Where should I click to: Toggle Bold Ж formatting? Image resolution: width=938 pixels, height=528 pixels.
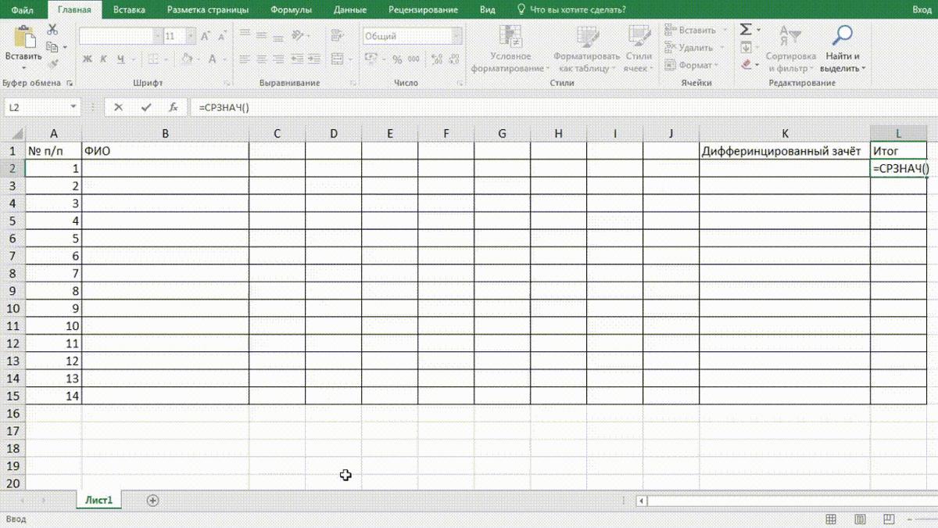point(88,59)
